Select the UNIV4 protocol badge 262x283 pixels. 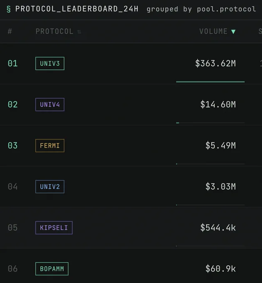pos(50,104)
